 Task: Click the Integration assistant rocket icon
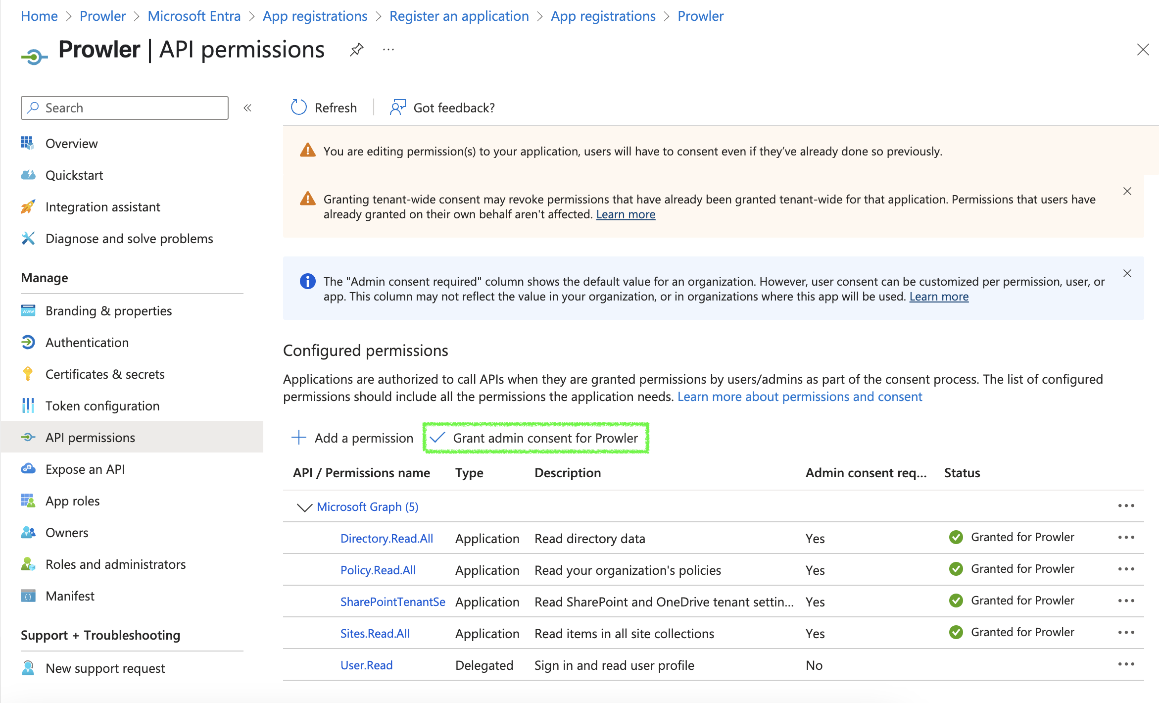pos(28,206)
